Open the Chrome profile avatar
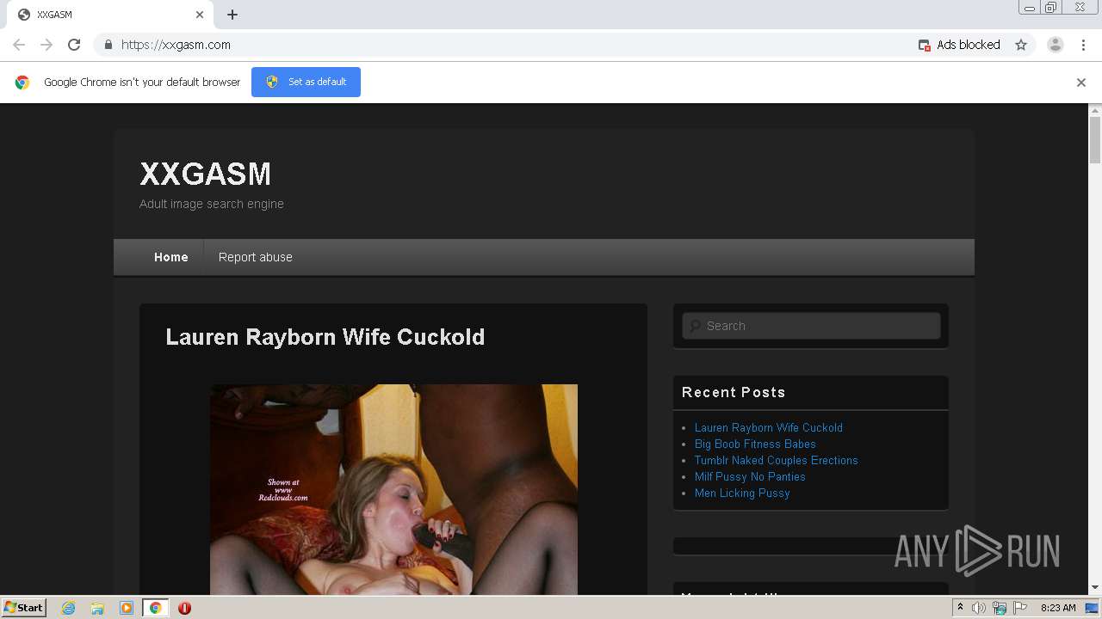This screenshot has width=1102, height=619. click(x=1056, y=45)
